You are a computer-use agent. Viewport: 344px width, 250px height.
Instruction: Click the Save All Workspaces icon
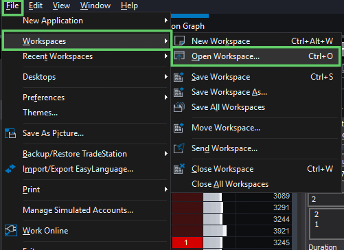pos(179,107)
